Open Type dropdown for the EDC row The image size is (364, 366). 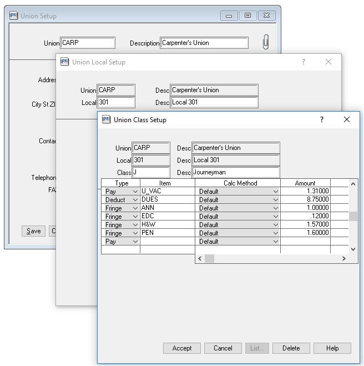(135, 217)
